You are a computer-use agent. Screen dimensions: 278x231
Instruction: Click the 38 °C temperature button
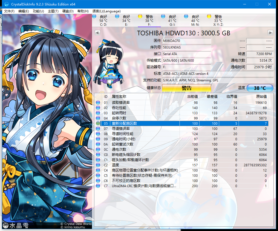[x=260, y=88]
